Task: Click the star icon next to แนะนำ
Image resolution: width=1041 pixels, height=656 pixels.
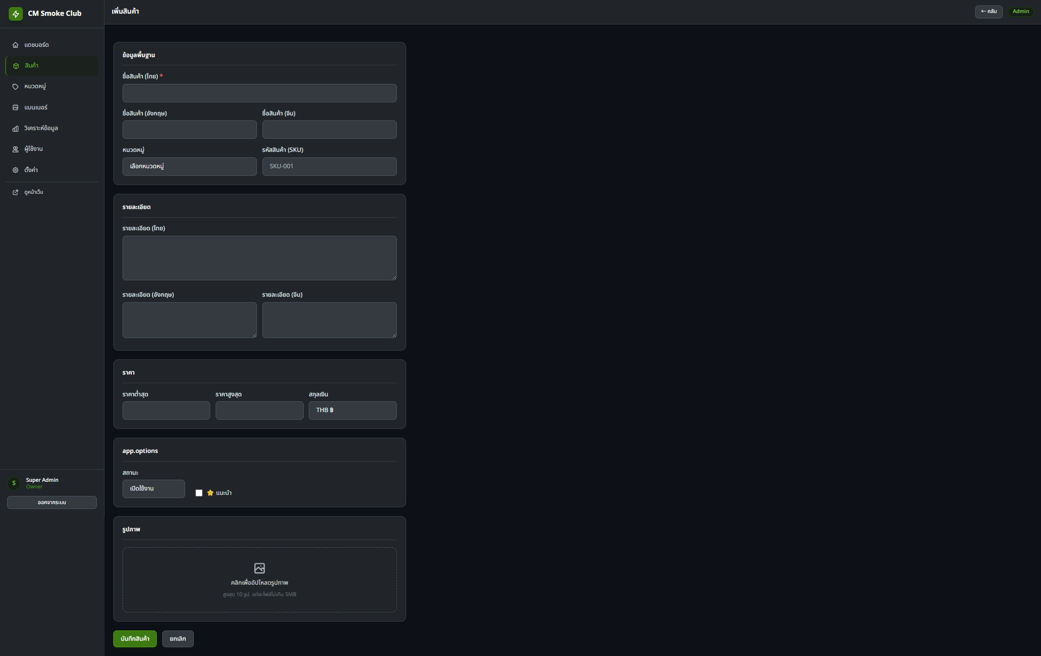Action: tap(210, 493)
